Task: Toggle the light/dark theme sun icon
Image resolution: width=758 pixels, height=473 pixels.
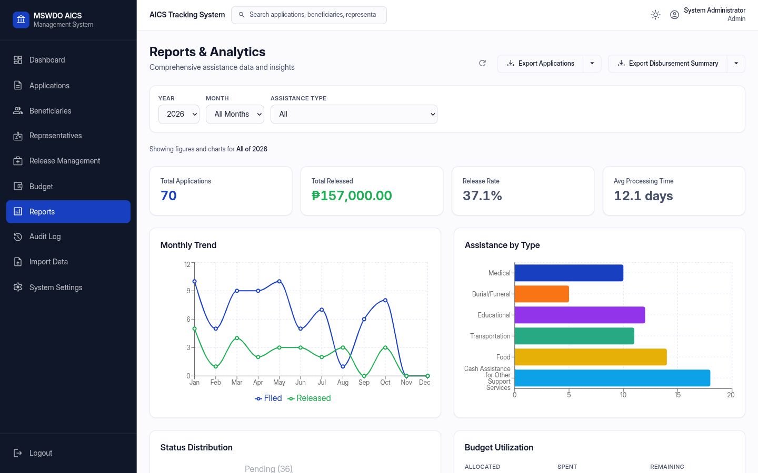Action: [x=655, y=15]
